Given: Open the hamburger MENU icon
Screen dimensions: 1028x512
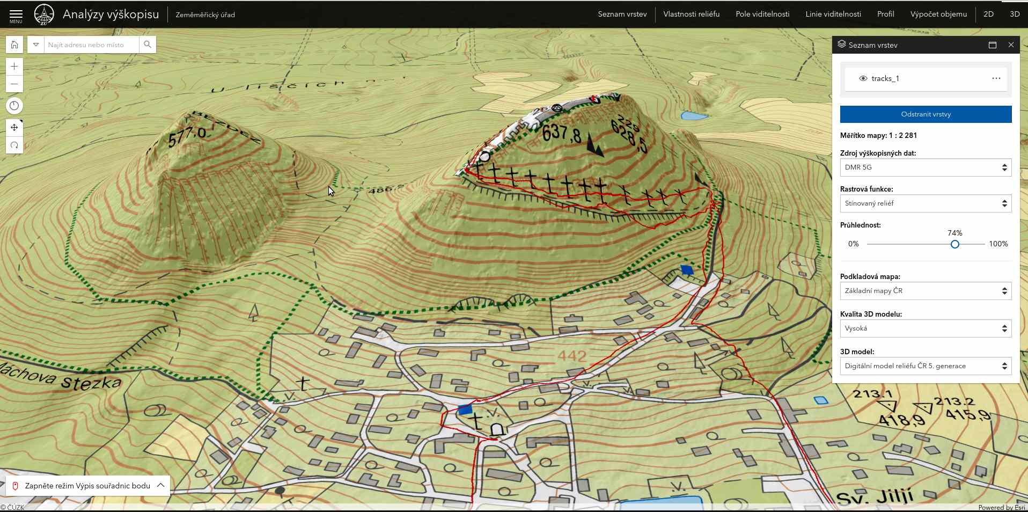Looking at the screenshot, I should coord(16,15).
